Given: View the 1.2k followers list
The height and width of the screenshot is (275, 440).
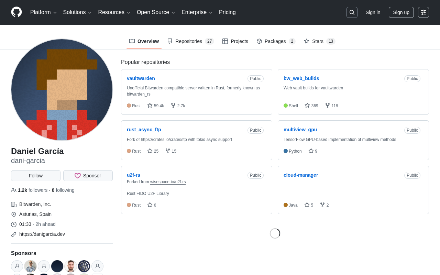Looking at the screenshot, I should click(x=29, y=190).
